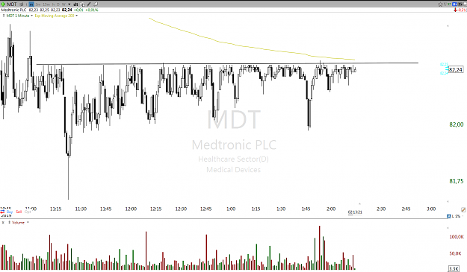Click the Buy button
This screenshot has width=467, height=272.
(10, 212)
